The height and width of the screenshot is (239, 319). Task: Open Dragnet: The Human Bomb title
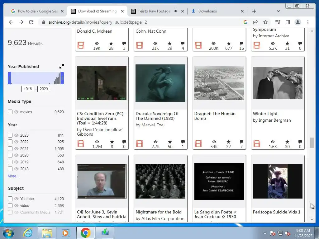point(215,116)
